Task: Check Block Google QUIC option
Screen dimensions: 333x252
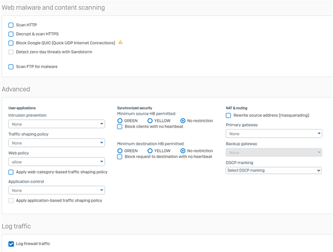Action: point(11,43)
